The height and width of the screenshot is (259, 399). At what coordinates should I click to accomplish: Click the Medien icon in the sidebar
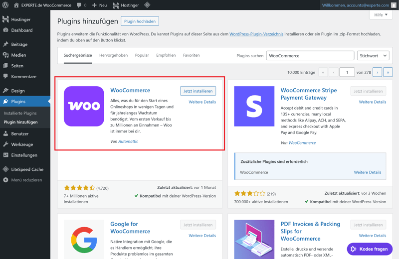pos(6,55)
